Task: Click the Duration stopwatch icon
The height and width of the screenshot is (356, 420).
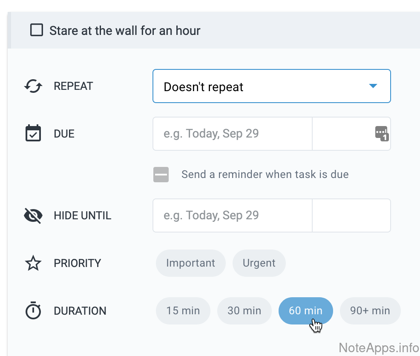Action: [x=33, y=311]
